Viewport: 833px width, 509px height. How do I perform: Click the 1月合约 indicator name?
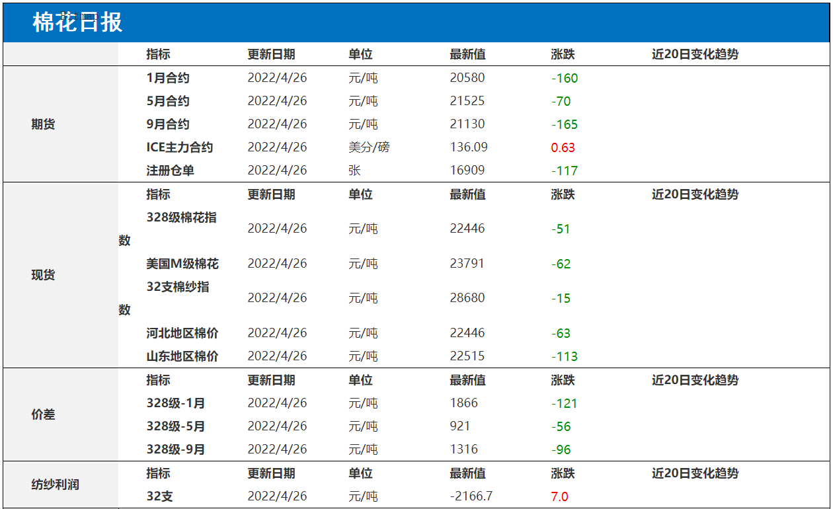tap(168, 78)
